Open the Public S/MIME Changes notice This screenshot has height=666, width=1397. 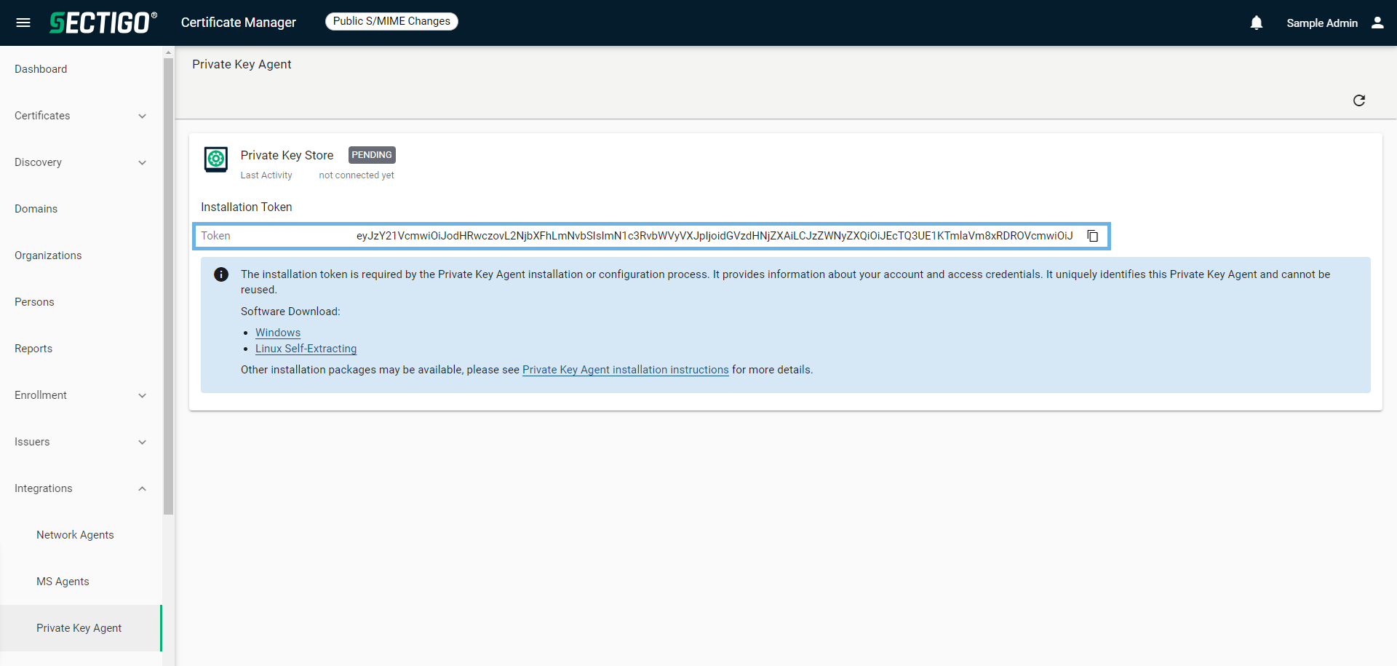(x=391, y=21)
